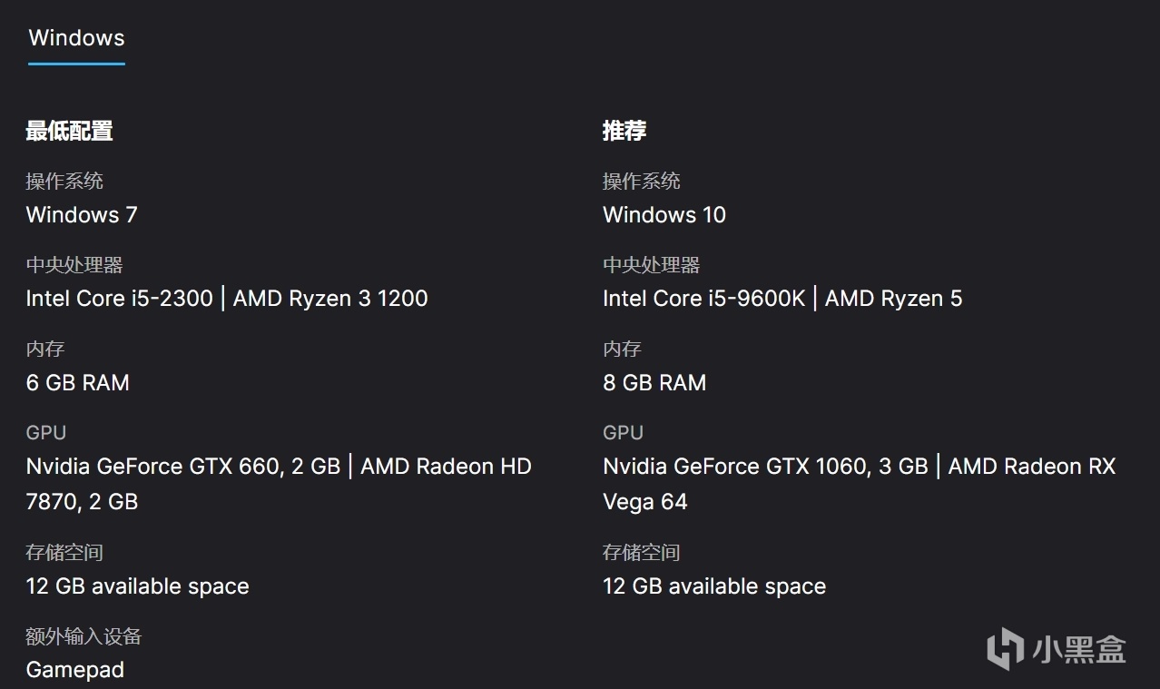
Task: Click the 最低配置 heading
Action: pyautogui.click(x=69, y=131)
